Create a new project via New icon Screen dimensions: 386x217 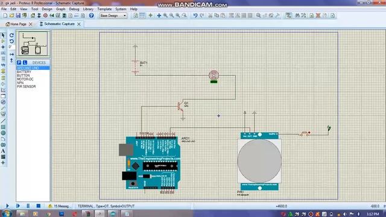point(5,16)
